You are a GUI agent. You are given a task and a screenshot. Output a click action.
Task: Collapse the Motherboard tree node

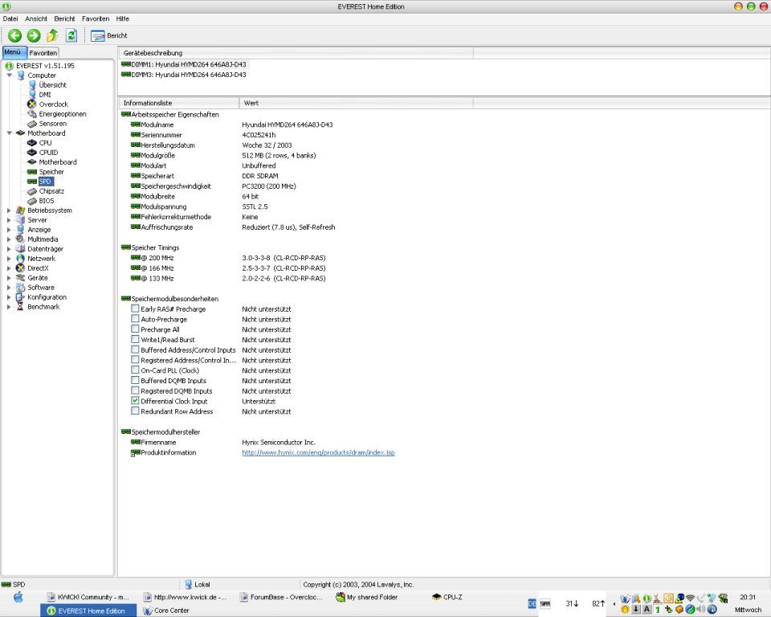(x=10, y=133)
